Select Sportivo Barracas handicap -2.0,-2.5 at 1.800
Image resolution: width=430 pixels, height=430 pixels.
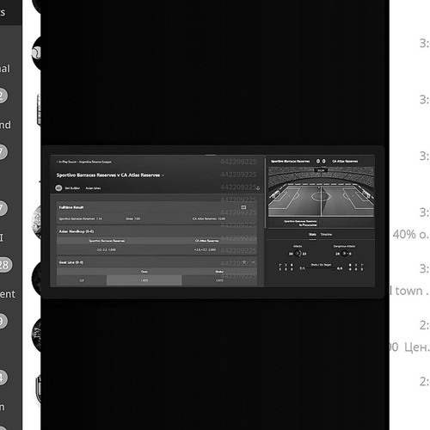point(106,249)
